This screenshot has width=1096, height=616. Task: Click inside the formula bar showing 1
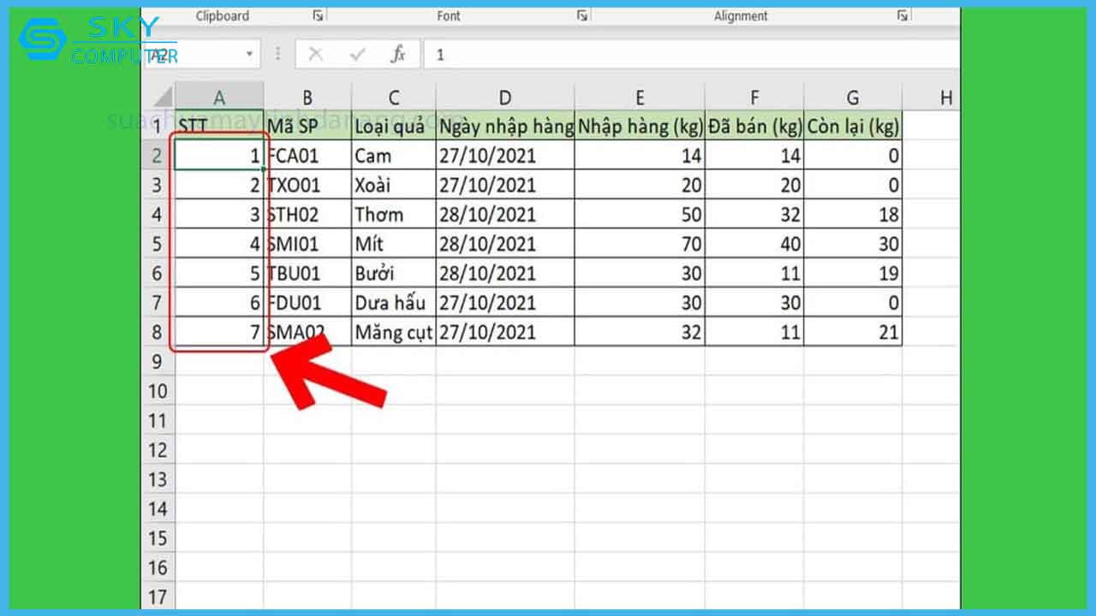coord(690,55)
